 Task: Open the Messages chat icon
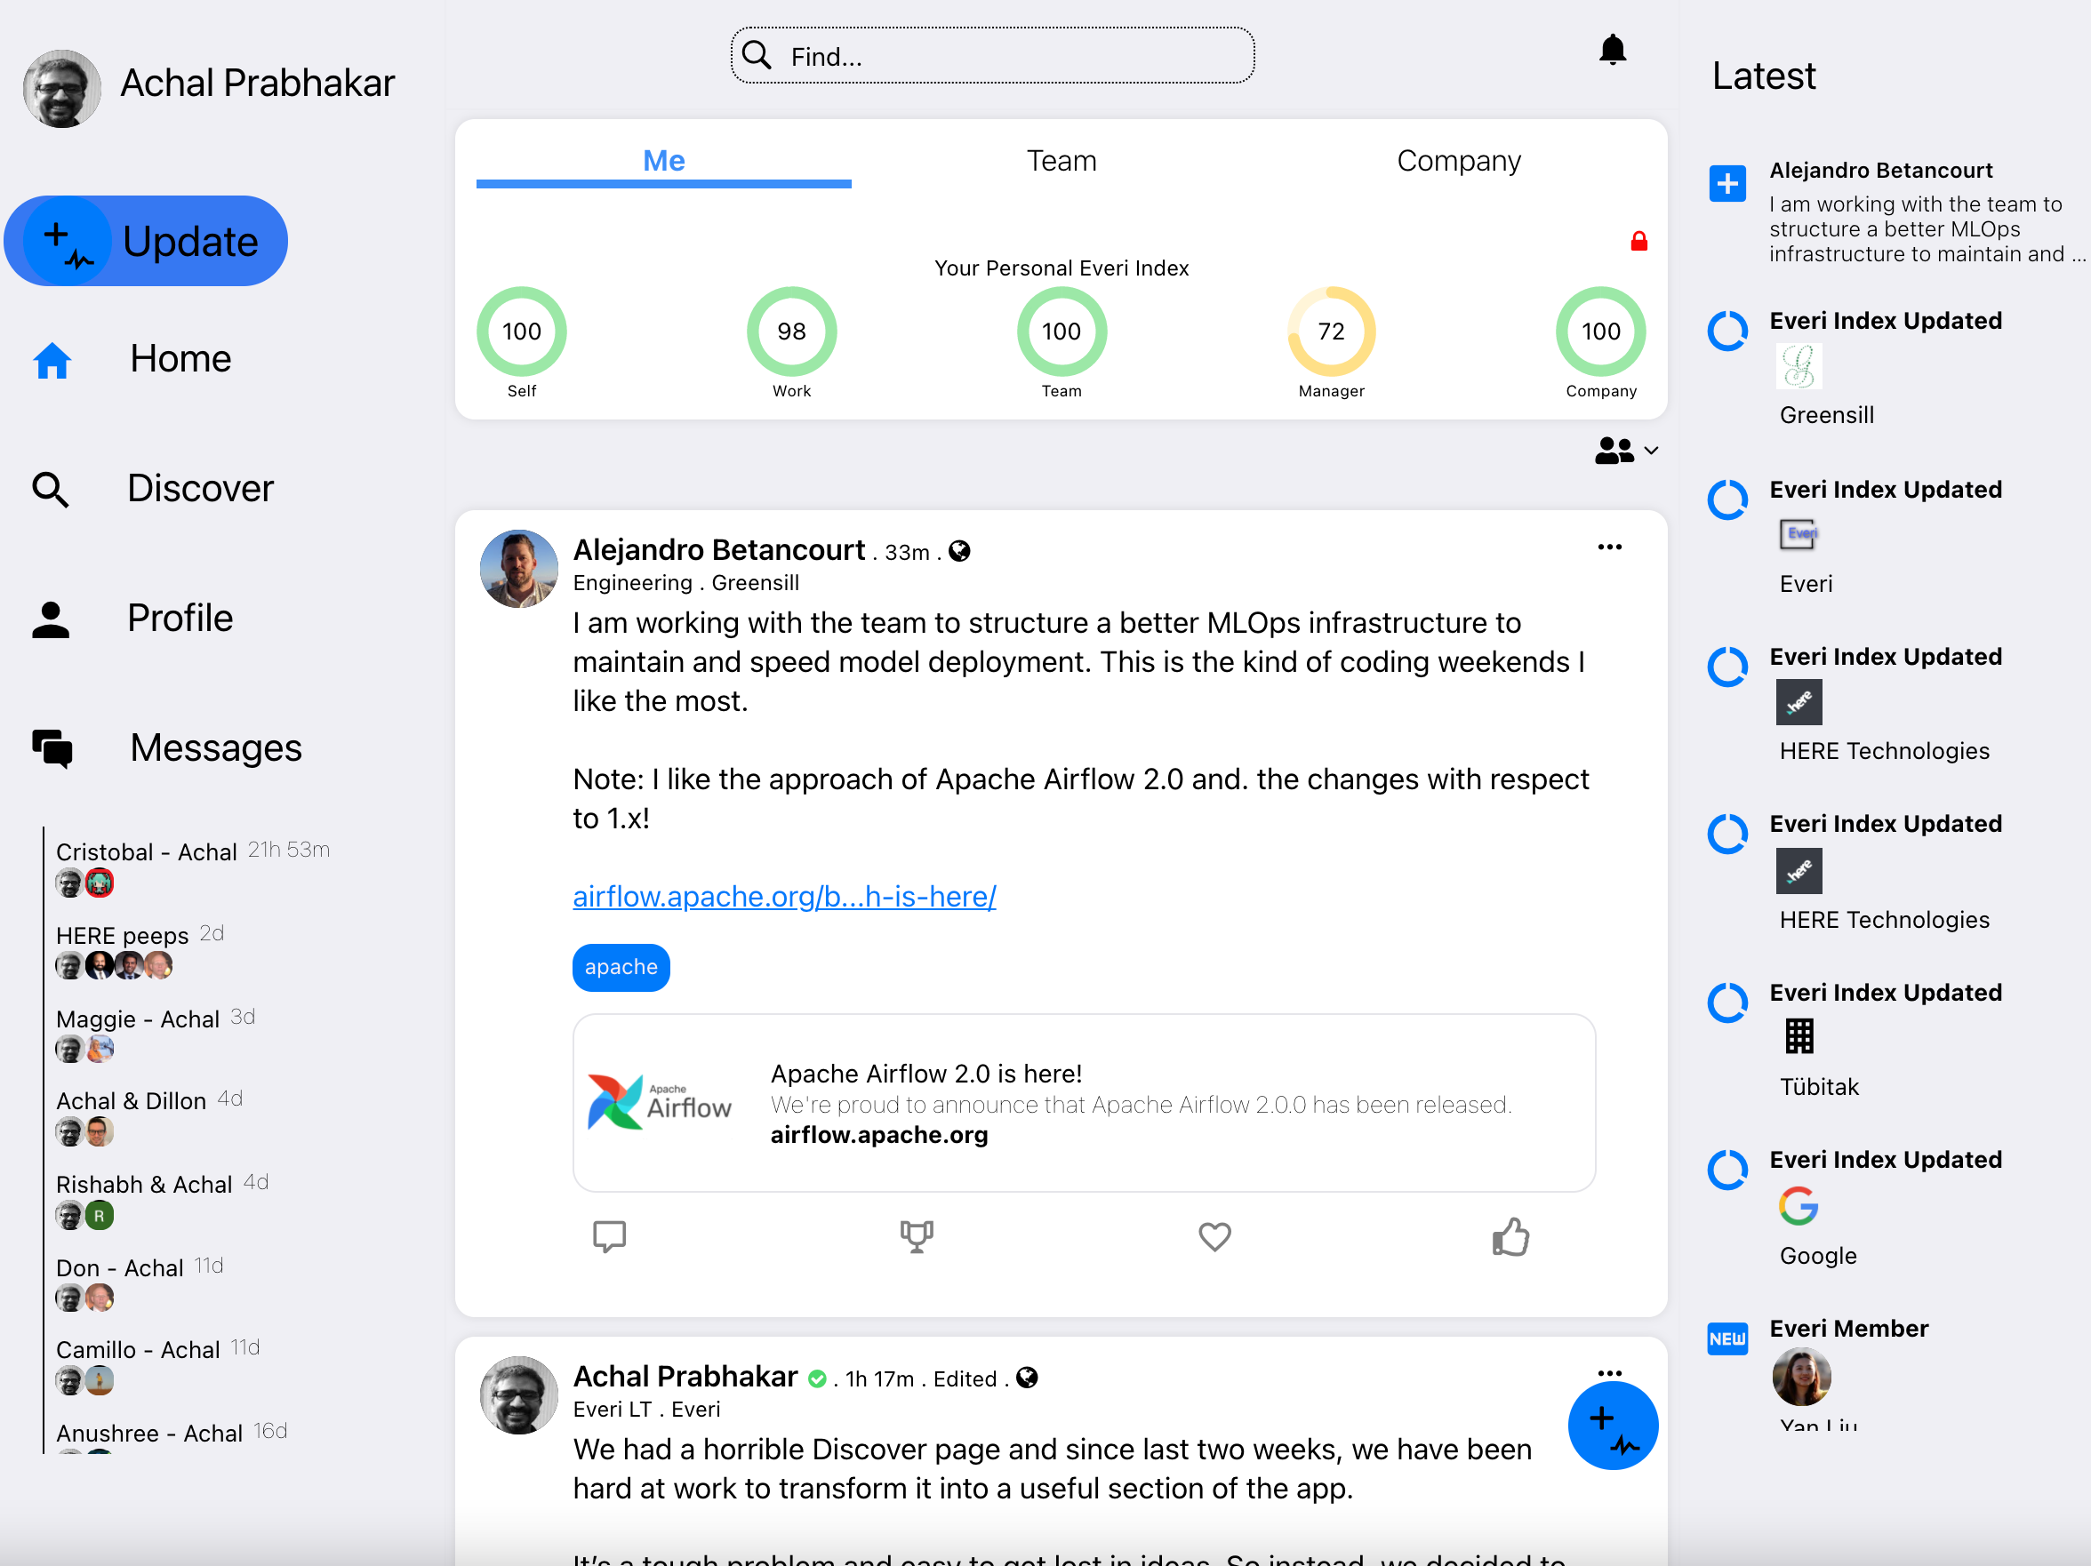52,748
